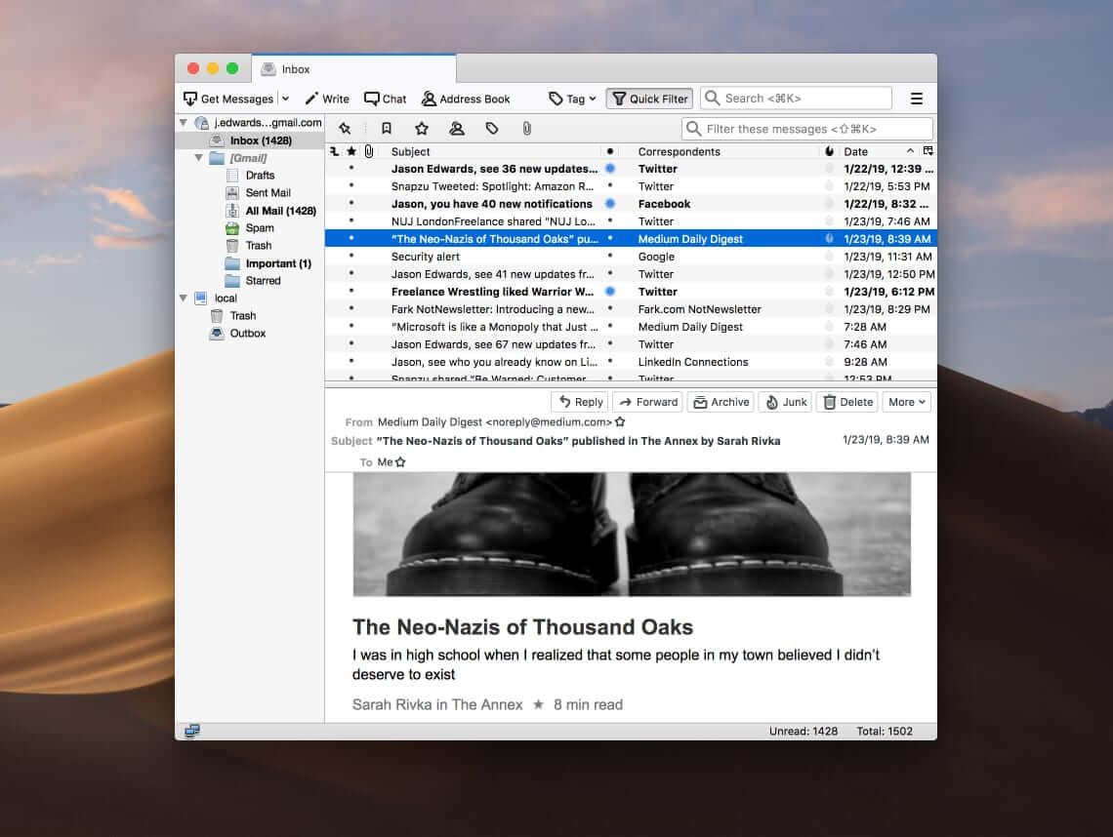Open the Chat button in toolbar
The height and width of the screenshot is (837, 1113).
(386, 99)
